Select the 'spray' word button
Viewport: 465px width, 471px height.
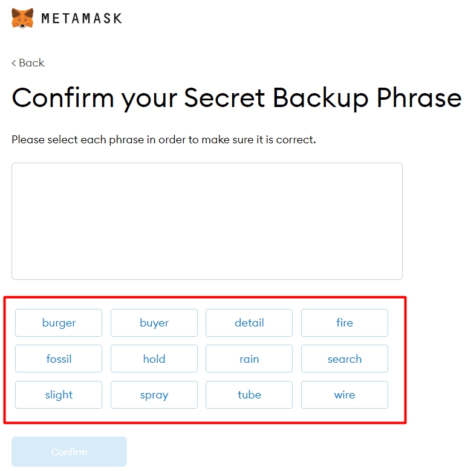coord(154,395)
